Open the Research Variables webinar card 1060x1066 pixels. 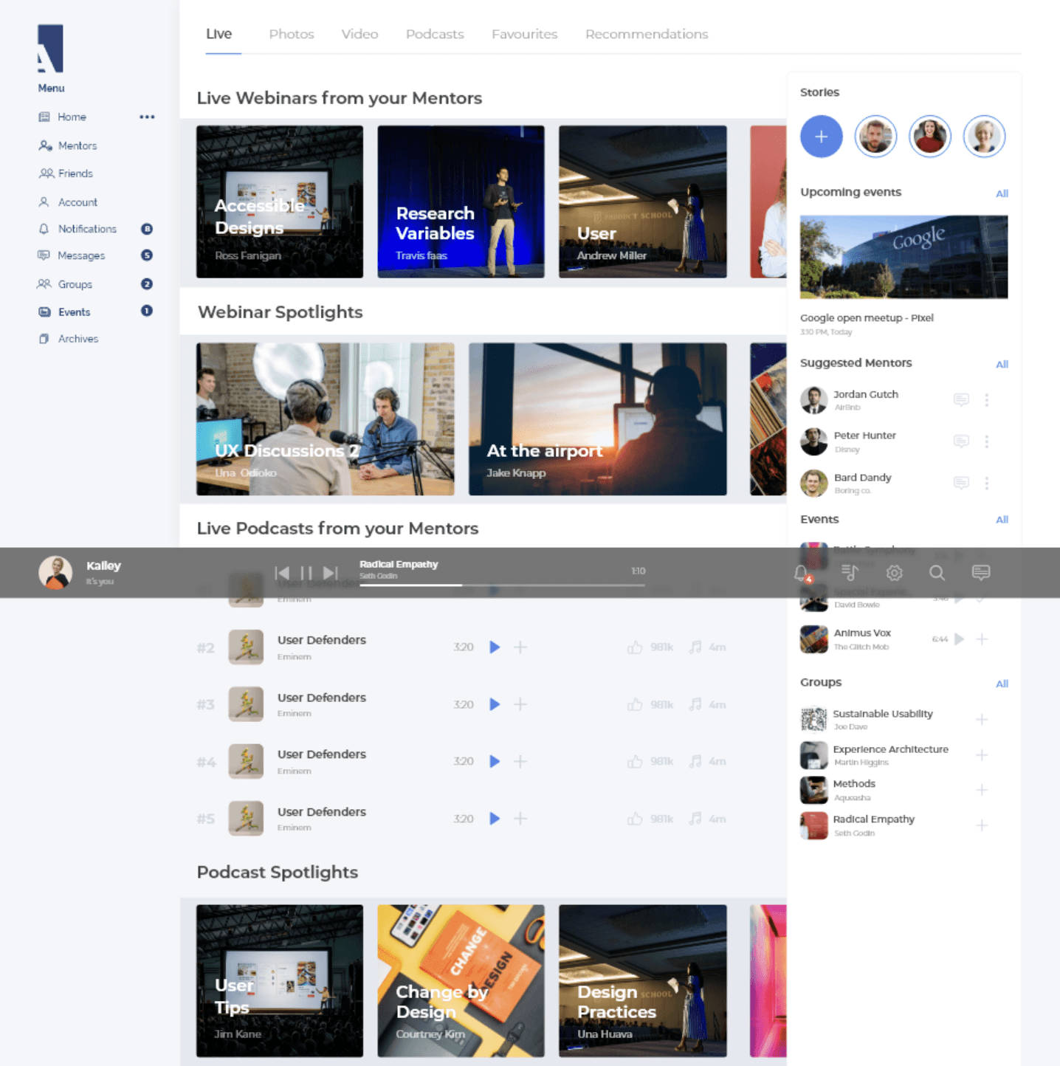pyautogui.click(x=461, y=202)
